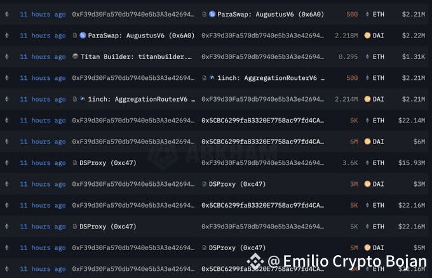Click the Titan Builder avatar icon

pos(75,56)
